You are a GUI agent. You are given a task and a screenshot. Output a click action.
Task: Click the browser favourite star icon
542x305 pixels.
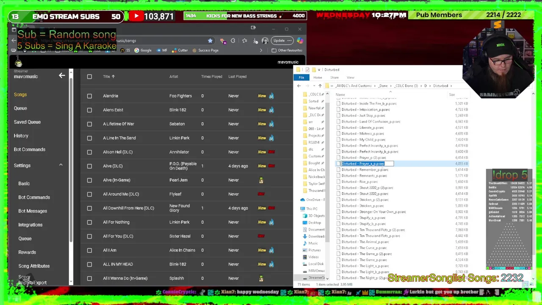210,41
